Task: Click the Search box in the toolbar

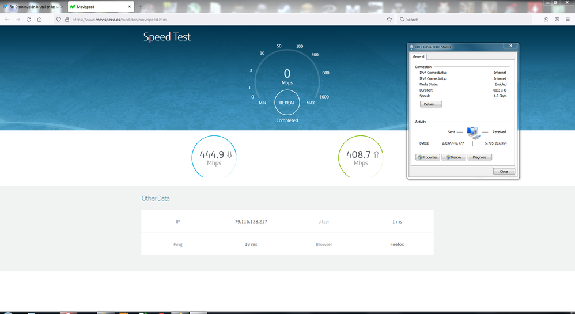Action: (x=464, y=20)
